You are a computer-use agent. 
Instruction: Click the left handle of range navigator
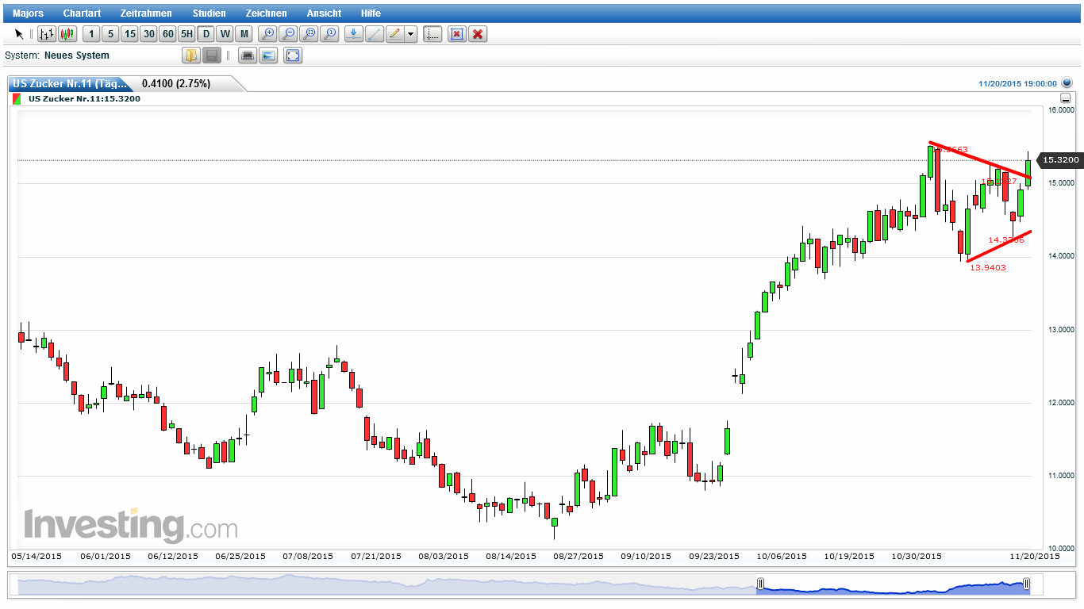(760, 585)
